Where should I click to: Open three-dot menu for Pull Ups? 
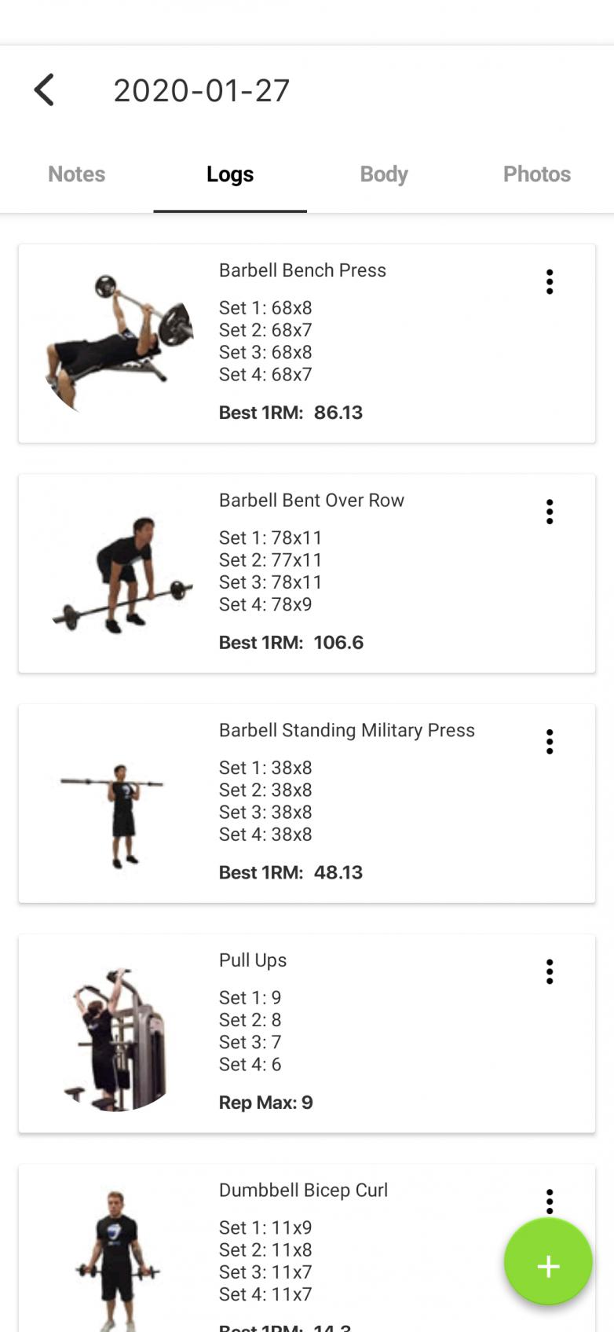[x=550, y=972]
